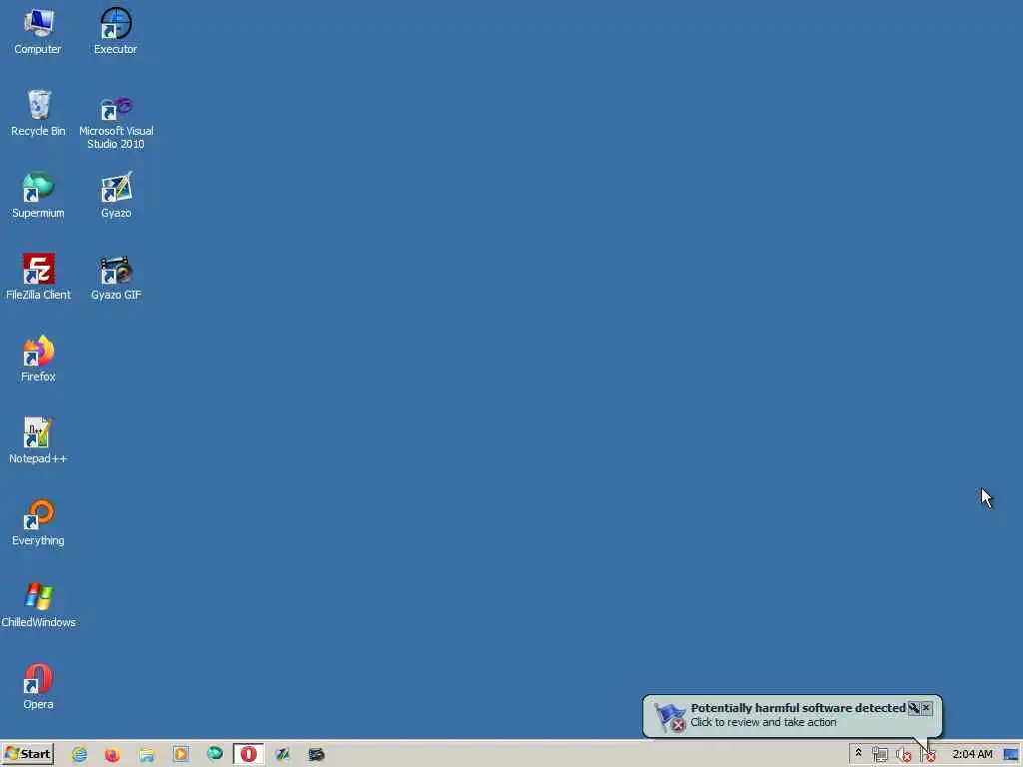Select the Notepad++ desktop shortcut
The width and height of the screenshot is (1023, 767).
(x=38, y=440)
